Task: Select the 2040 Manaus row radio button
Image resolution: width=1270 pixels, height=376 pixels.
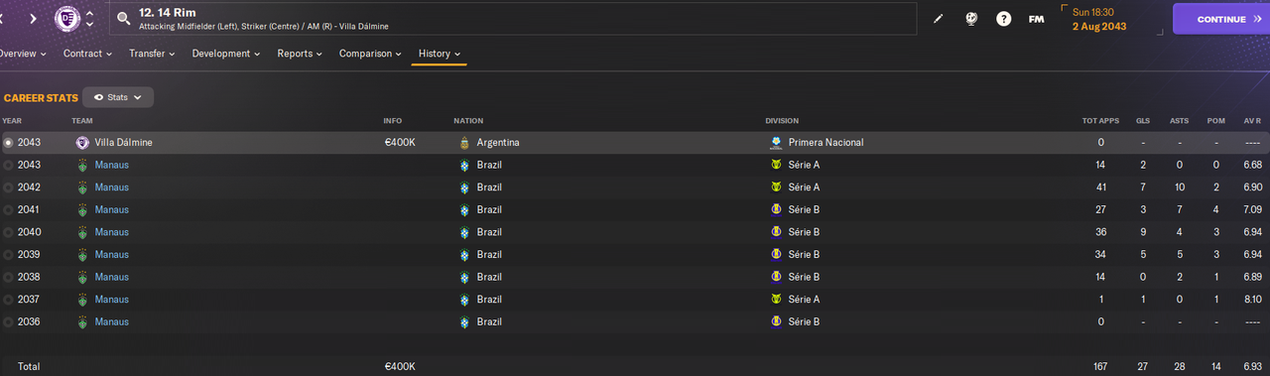Action: pos(9,232)
